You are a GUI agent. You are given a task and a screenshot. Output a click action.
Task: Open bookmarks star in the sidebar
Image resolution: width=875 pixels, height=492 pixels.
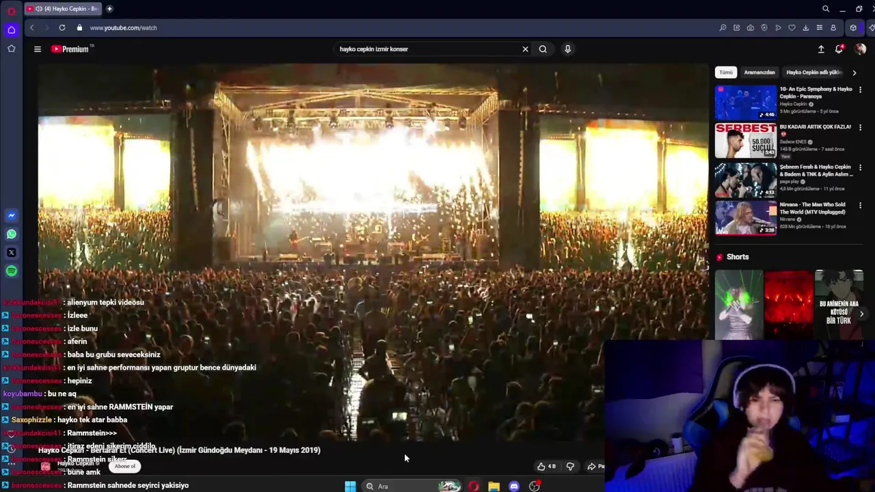point(11,49)
